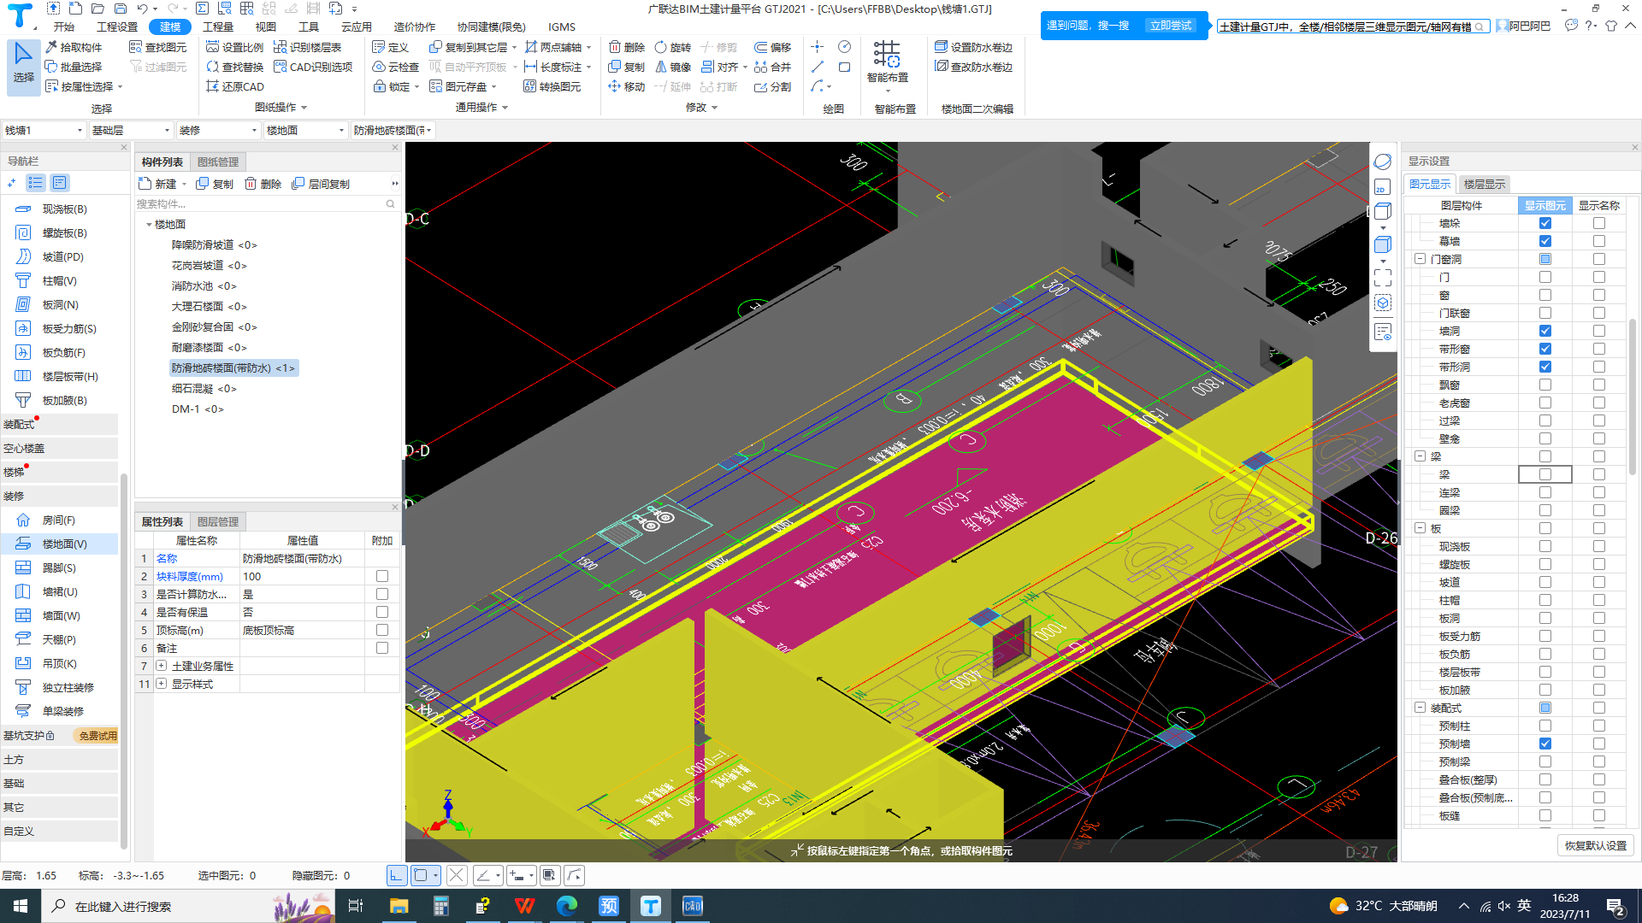The image size is (1642, 923).
Task: Click 设置防水卷边 tool
Action: 973,47
